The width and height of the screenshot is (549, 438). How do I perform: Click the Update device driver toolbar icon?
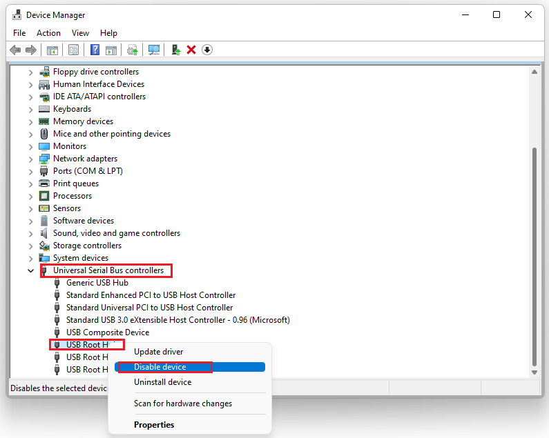click(133, 50)
